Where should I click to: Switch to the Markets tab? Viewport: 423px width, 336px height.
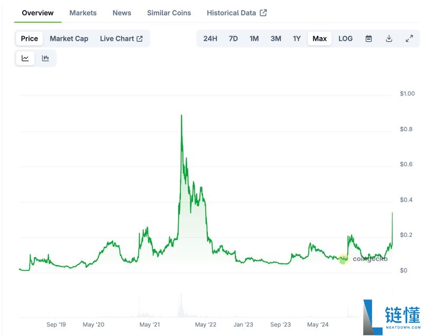[82, 13]
